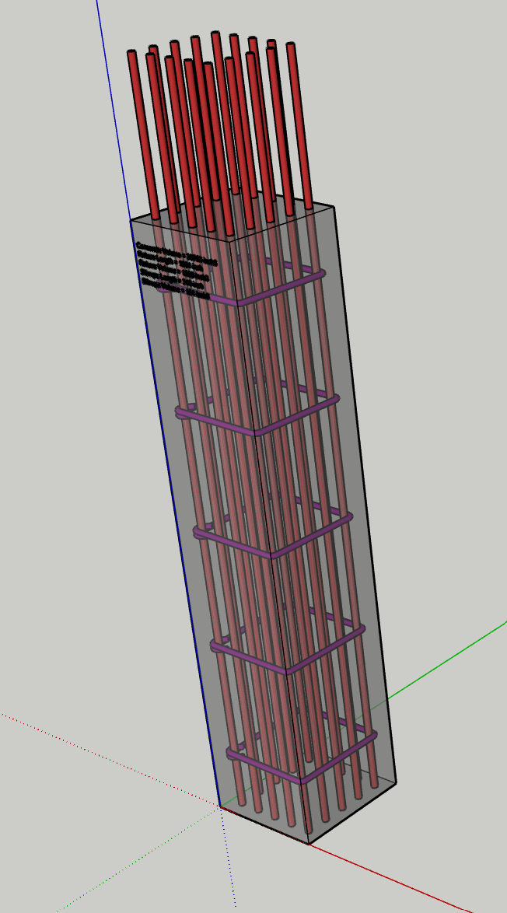507x913 pixels.
Task: Click the hooked end of second stirrup
Action: [x=182, y=411]
